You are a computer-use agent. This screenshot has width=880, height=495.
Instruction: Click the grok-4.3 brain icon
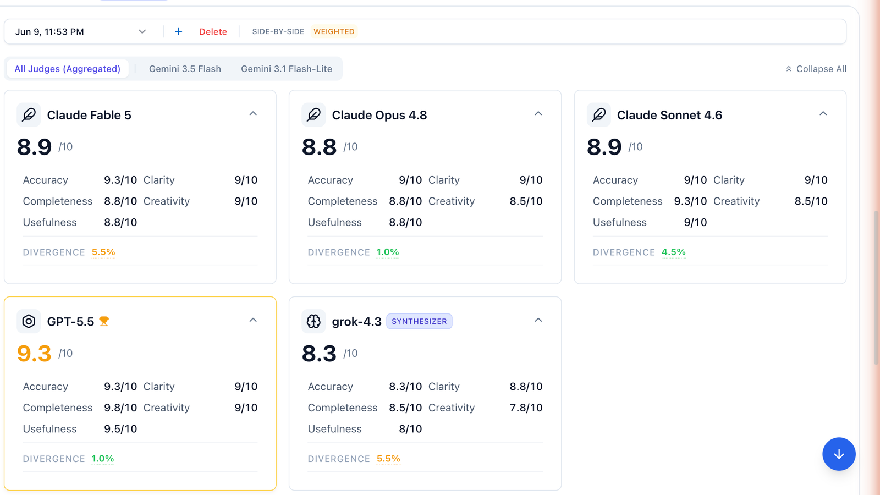click(x=313, y=321)
